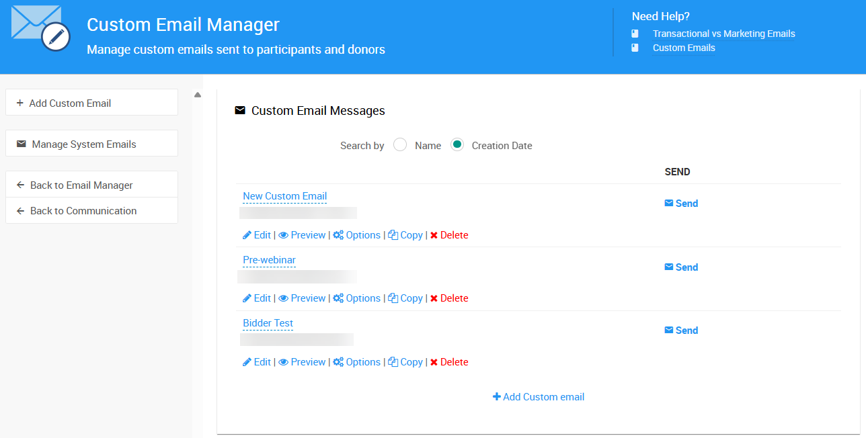Open the Pre-webinar email
The height and width of the screenshot is (438, 866).
click(269, 260)
